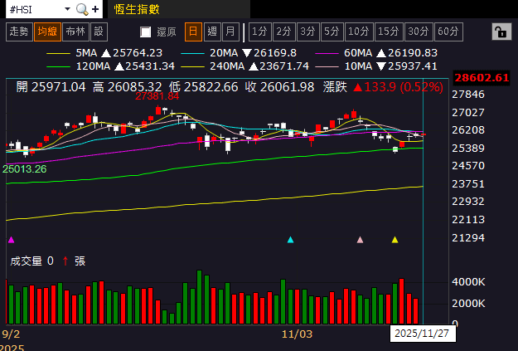Switch to the 走勢 trend tab
The image size is (518, 351).
(17, 32)
